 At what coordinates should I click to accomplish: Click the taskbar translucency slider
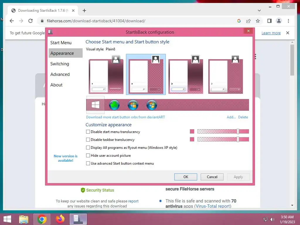pyautogui.click(x=223, y=139)
